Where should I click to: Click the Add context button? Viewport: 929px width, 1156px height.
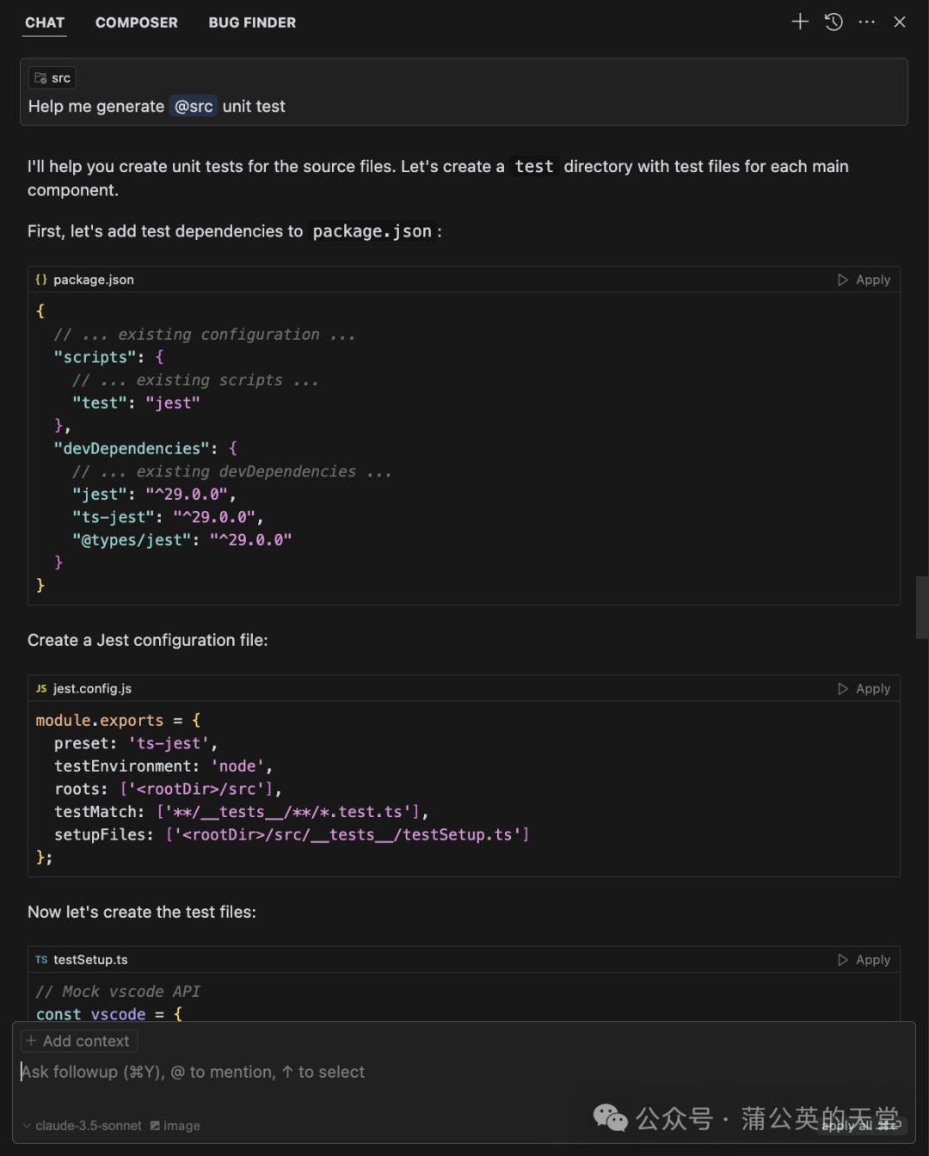click(78, 1041)
